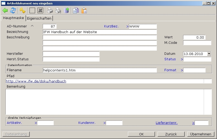
Task: Open the Datum date dropdown
Action: (x=209, y=54)
